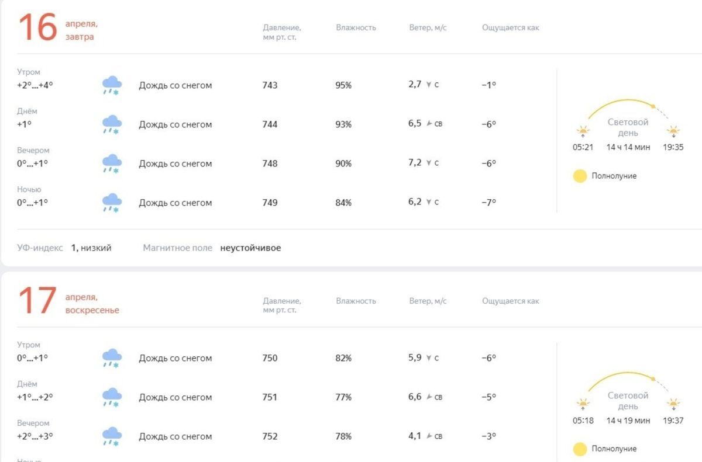Click the April 16 night sleet icon
The width and height of the screenshot is (702, 462).
pos(112,203)
